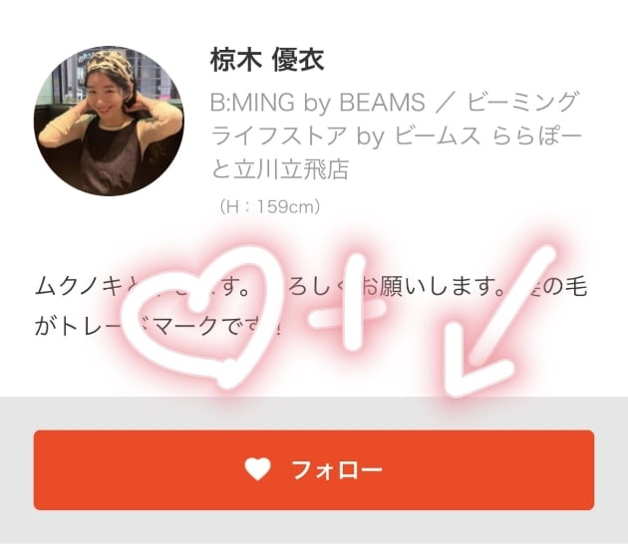Click the gray area below follow button
This screenshot has height=556, width=628.
click(x=314, y=526)
